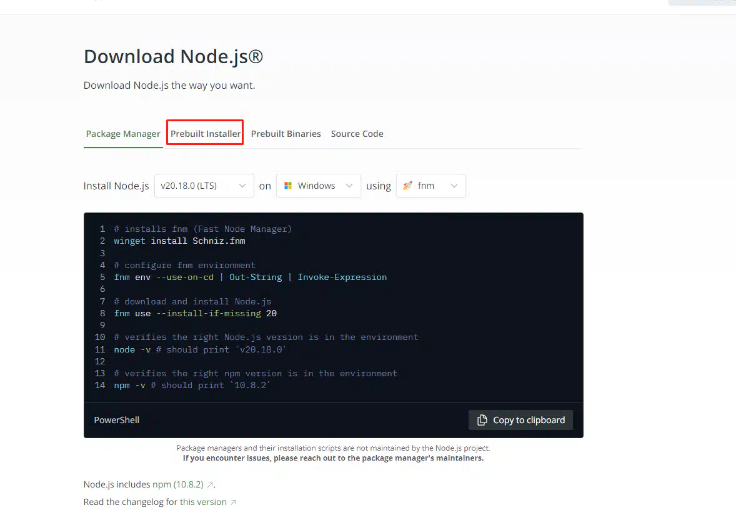Click the clipboard copy icon
Image resolution: width=736 pixels, height=510 pixels.
coord(482,420)
